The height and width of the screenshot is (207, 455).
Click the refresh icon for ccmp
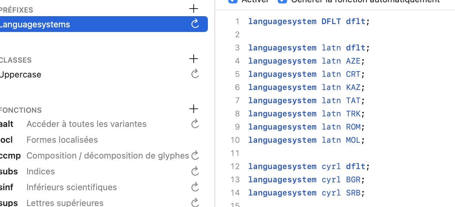(195, 155)
